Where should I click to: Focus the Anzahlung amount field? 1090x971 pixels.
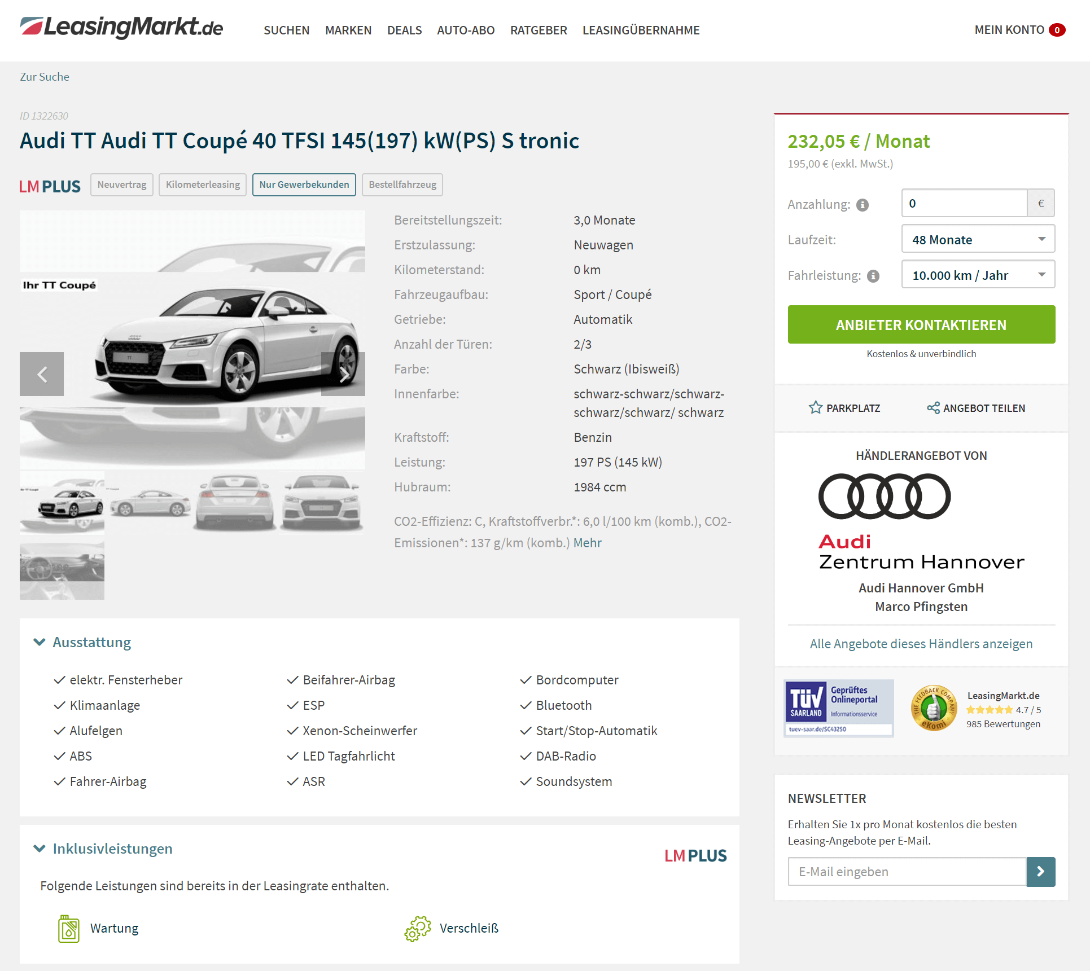pyautogui.click(x=964, y=203)
